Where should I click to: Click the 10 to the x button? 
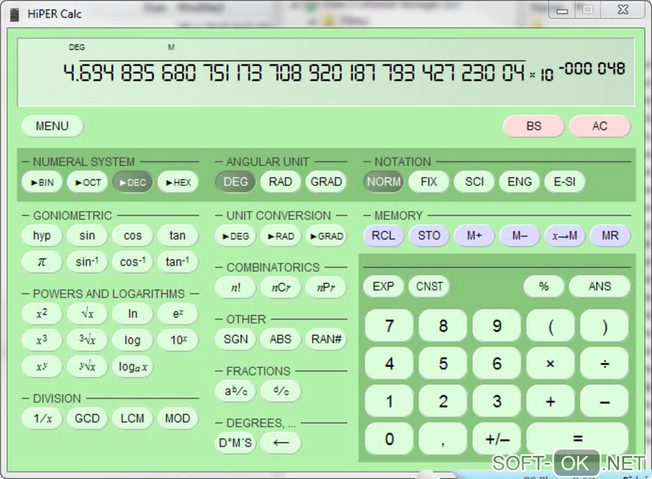click(178, 340)
